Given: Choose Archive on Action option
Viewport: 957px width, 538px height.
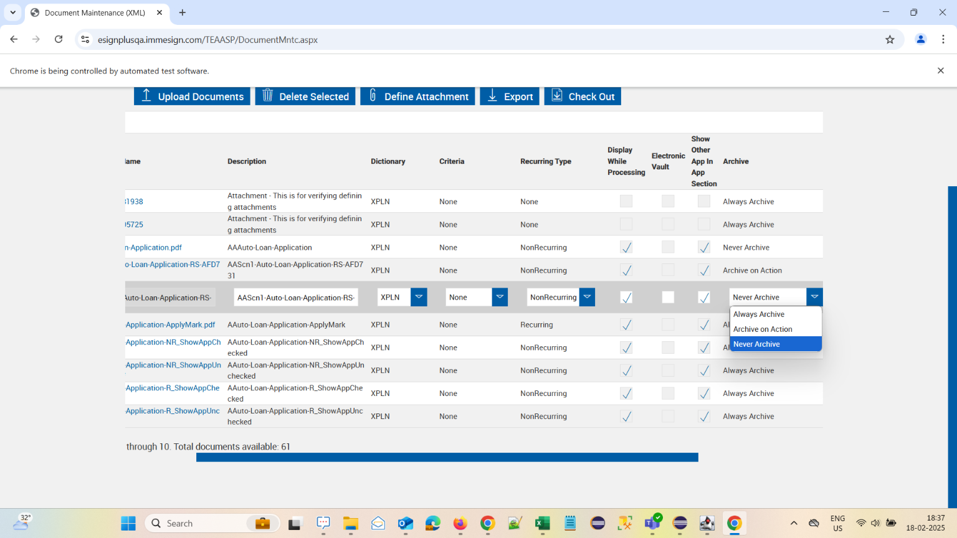Looking at the screenshot, I should tap(763, 329).
